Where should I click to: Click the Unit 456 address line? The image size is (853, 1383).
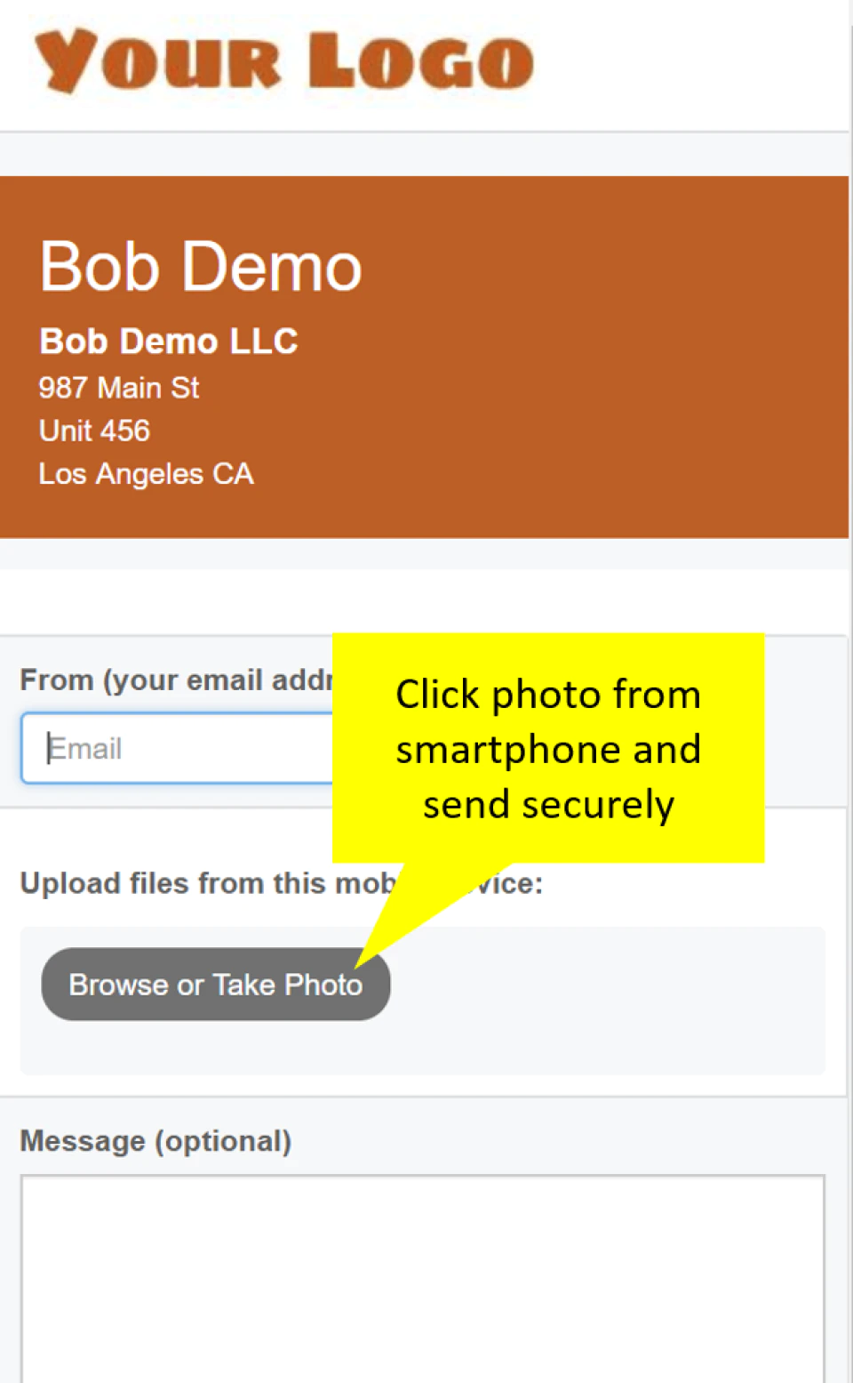(x=94, y=430)
